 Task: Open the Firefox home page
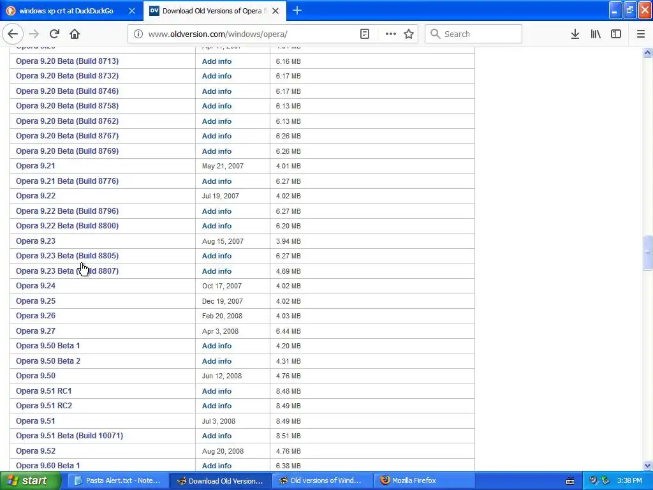75,34
